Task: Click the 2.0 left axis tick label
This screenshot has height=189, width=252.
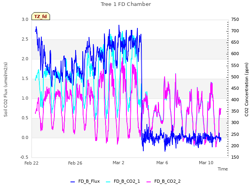Action: pyautogui.click(x=25, y=59)
